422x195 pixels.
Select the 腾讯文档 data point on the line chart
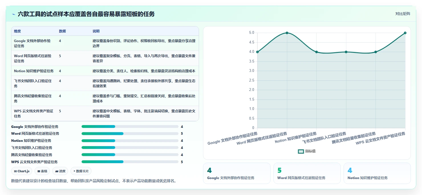tap(376, 52)
